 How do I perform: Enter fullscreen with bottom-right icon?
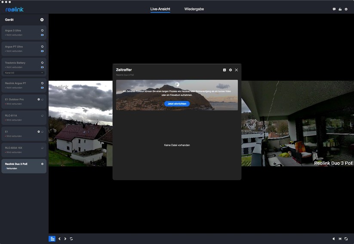tap(346, 239)
